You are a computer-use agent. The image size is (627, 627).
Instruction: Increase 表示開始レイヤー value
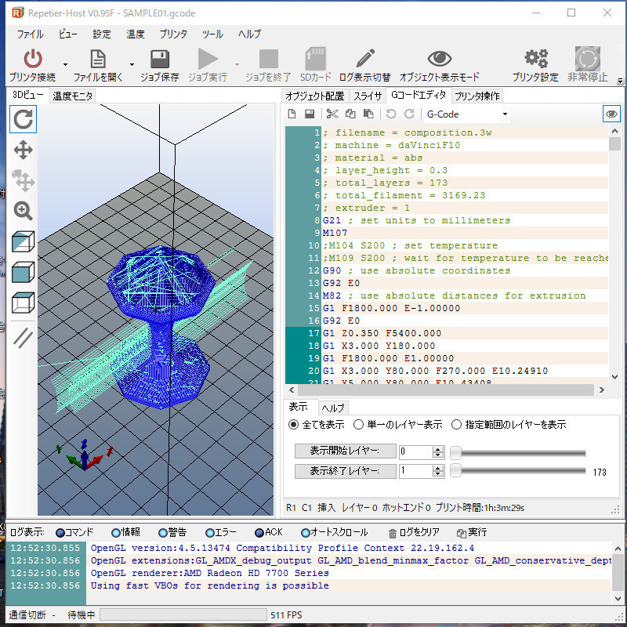point(438,449)
